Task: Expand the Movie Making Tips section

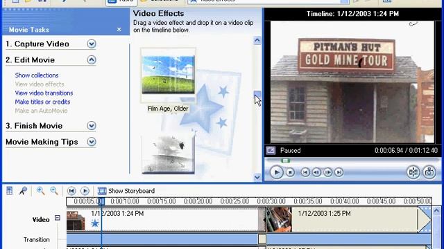Action: (92, 142)
